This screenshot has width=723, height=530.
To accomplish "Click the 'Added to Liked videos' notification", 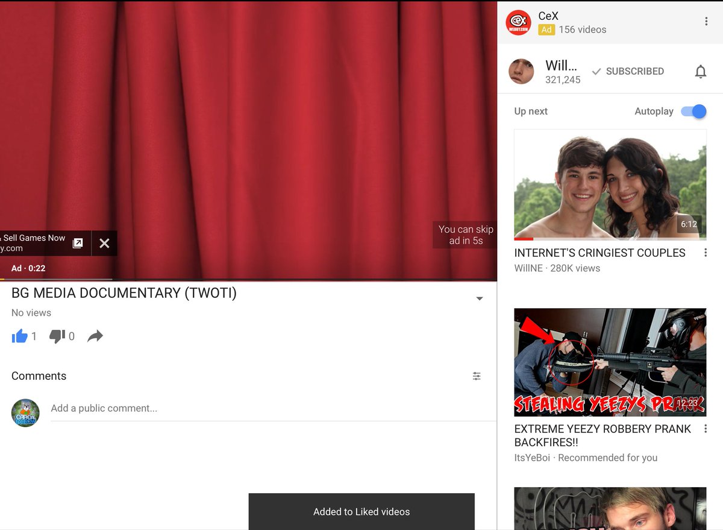I will (x=361, y=512).
